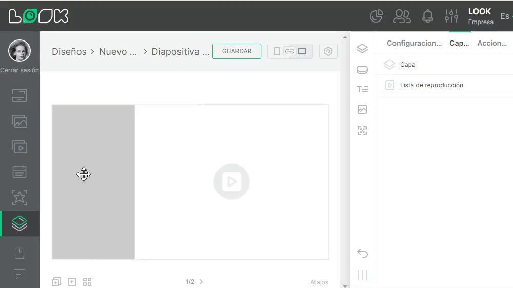Image resolution: width=513 pixels, height=288 pixels.
Task: Open the analytics pie chart icon
Action: tap(376, 16)
